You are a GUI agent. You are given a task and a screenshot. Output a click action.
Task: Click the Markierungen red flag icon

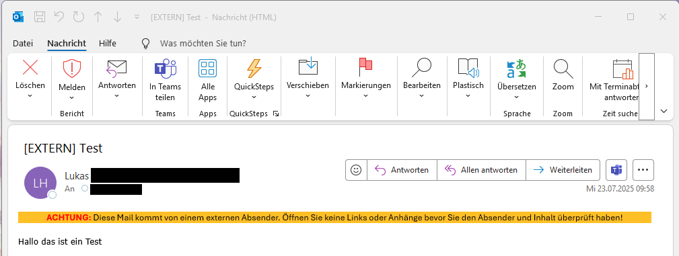click(365, 67)
